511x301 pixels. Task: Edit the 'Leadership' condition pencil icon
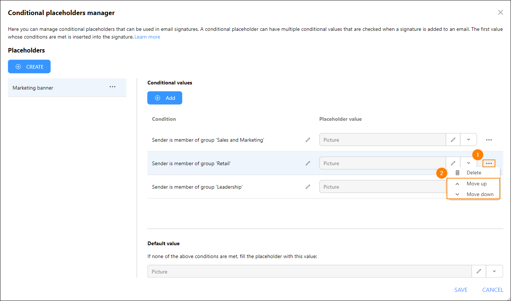coord(308,187)
